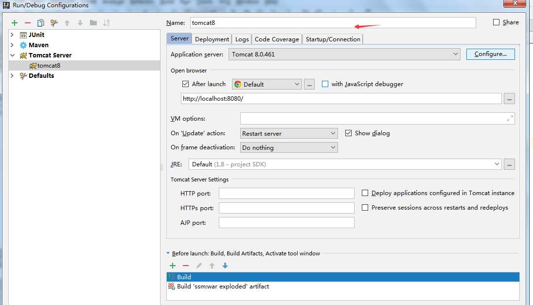Select the Defaults wrench icon in tree
Image resolution: width=533 pixels, height=305 pixels.
(x=23, y=76)
